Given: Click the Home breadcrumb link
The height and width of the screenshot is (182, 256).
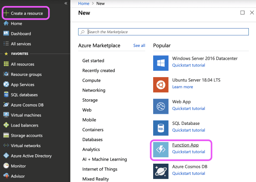Looking at the screenshot, I should click(x=84, y=3).
